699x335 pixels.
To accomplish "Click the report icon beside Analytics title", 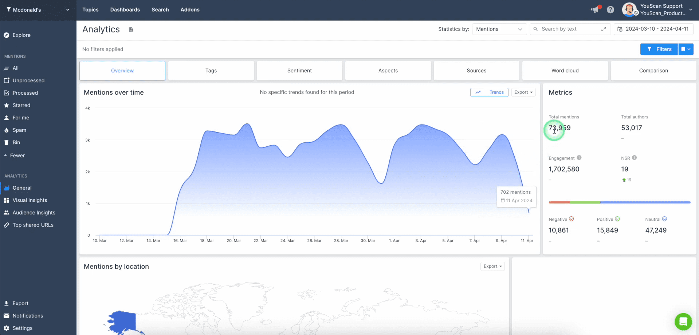I will [131, 29].
